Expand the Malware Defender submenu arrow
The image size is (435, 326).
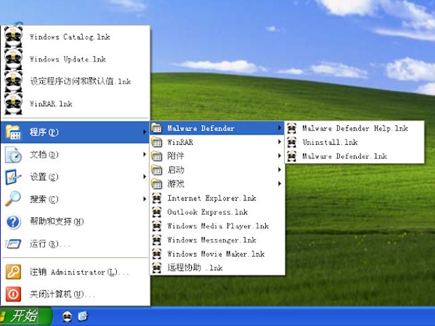279,128
